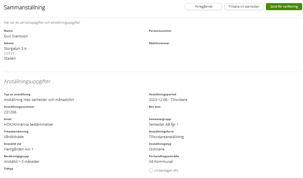303x178 pixels.
Task: Click the Anställd > 3 månader value
Action: point(22,162)
